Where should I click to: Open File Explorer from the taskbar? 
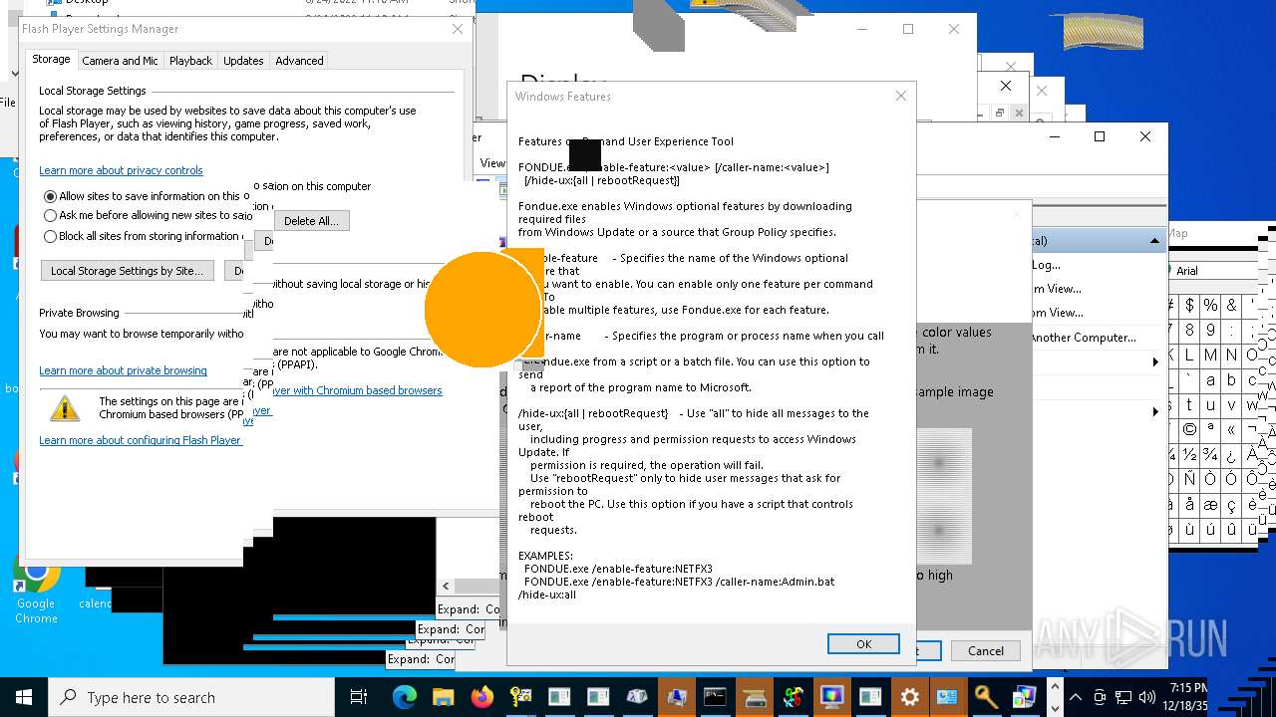pyautogui.click(x=443, y=697)
